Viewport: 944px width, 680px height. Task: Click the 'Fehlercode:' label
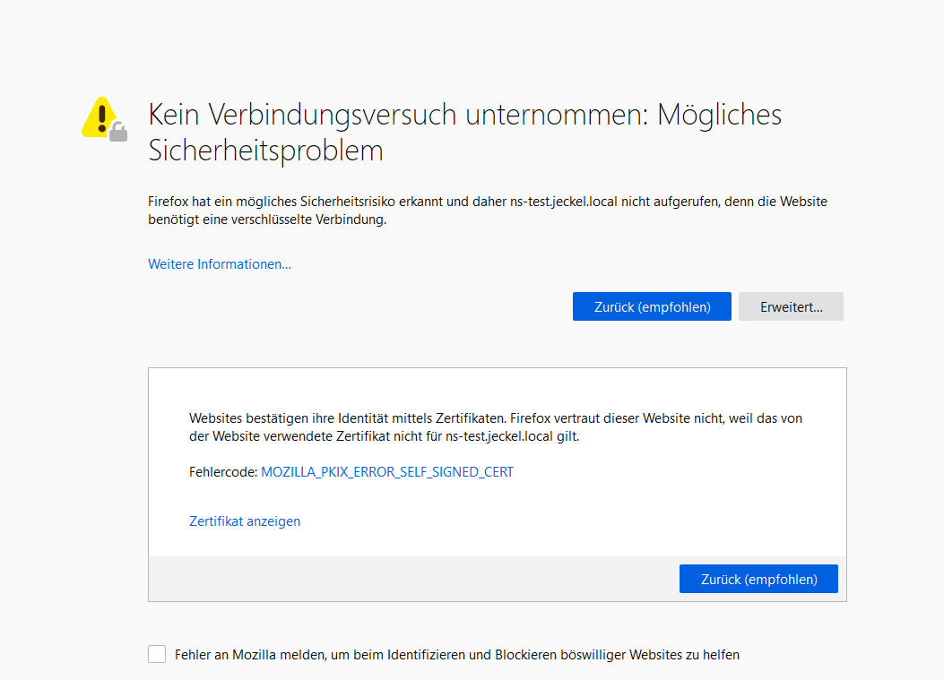(223, 472)
